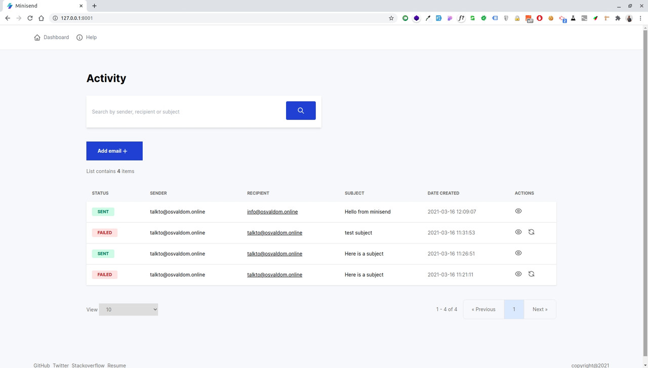Open the Dashboard link in the top navigation
The height and width of the screenshot is (368, 648).
click(x=52, y=37)
